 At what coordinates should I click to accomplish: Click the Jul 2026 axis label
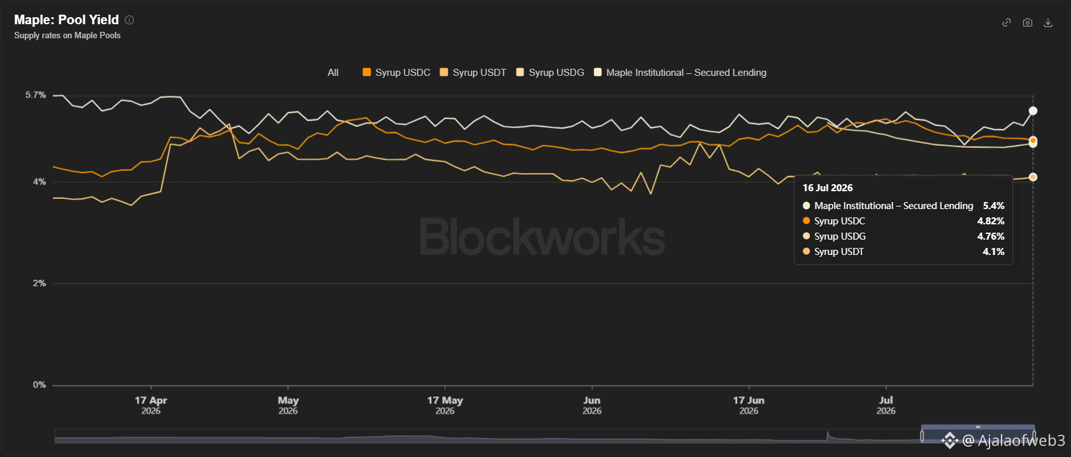click(x=886, y=405)
